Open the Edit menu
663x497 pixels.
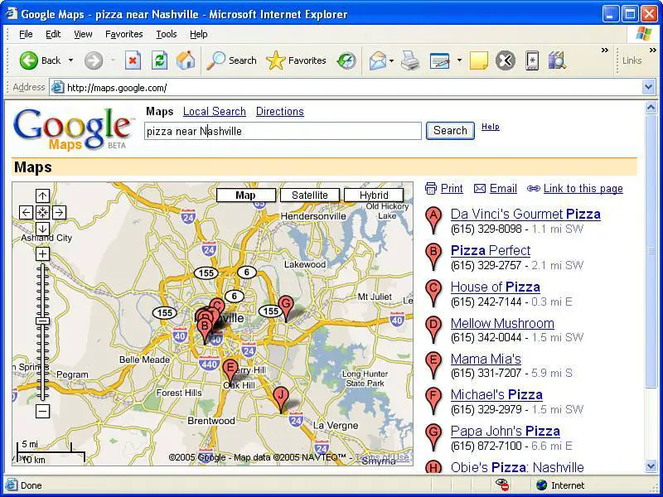(x=53, y=34)
